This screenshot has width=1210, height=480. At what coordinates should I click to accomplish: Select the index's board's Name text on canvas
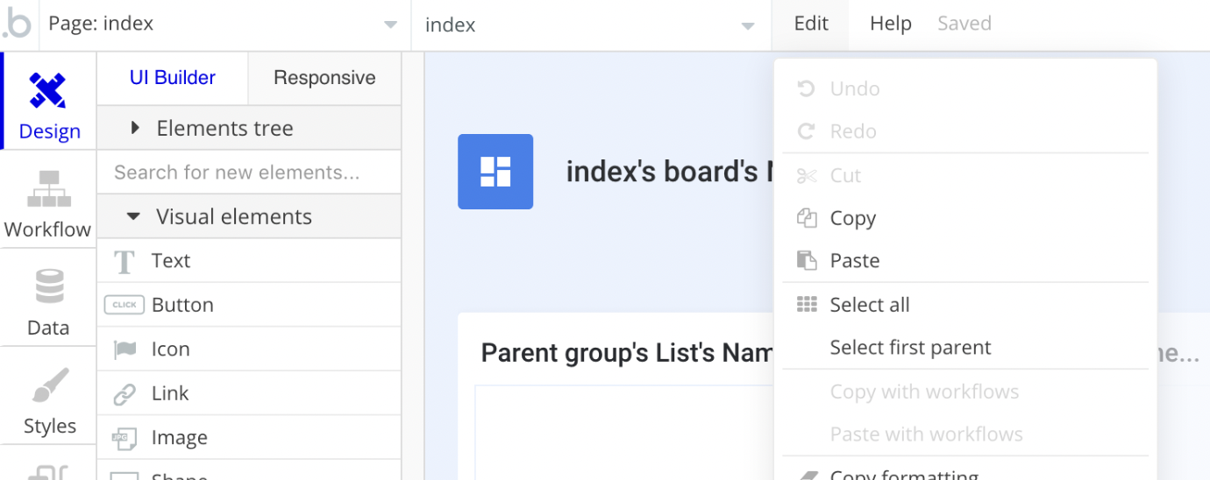pos(670,172)
